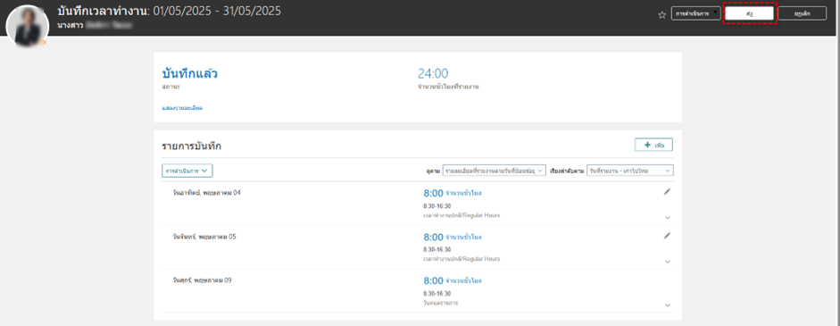The height and width of the screenshot is (326, 840).
Task: Click the Show Details link
Action: point(182,108)
